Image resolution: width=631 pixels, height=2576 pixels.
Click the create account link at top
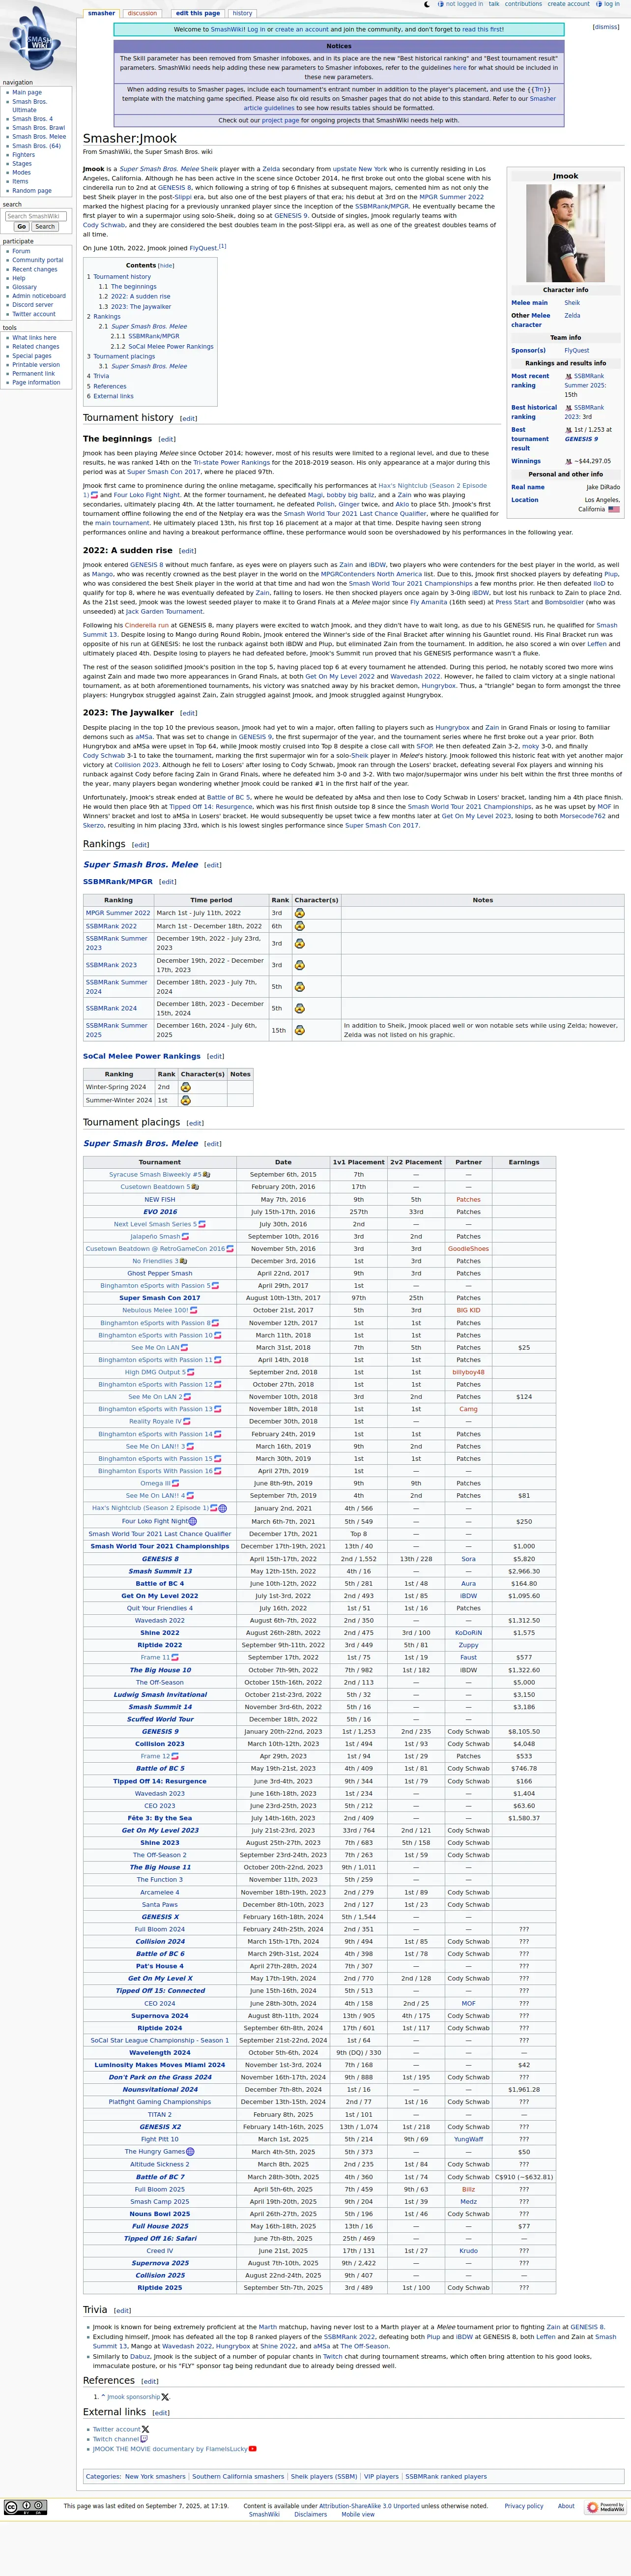[x=569, y=4]
